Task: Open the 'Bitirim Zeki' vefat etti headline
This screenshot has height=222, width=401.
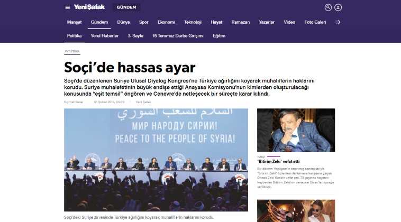Action: click(278, 161)
